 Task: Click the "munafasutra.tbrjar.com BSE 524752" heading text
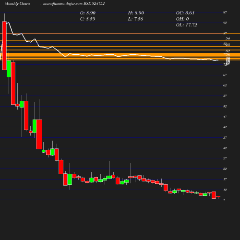pyautogui.click(x=74, y=3)
